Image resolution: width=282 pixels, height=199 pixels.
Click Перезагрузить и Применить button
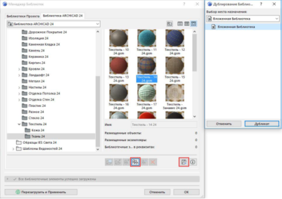41,192
